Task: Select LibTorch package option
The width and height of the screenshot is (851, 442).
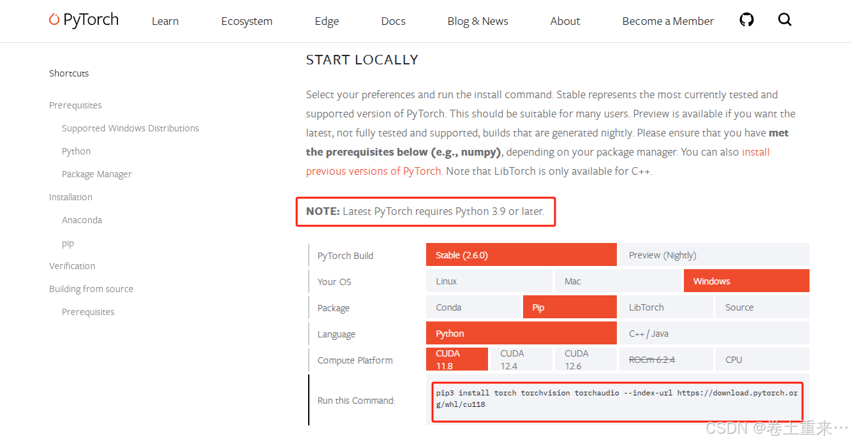Action: tap(666, 307)
